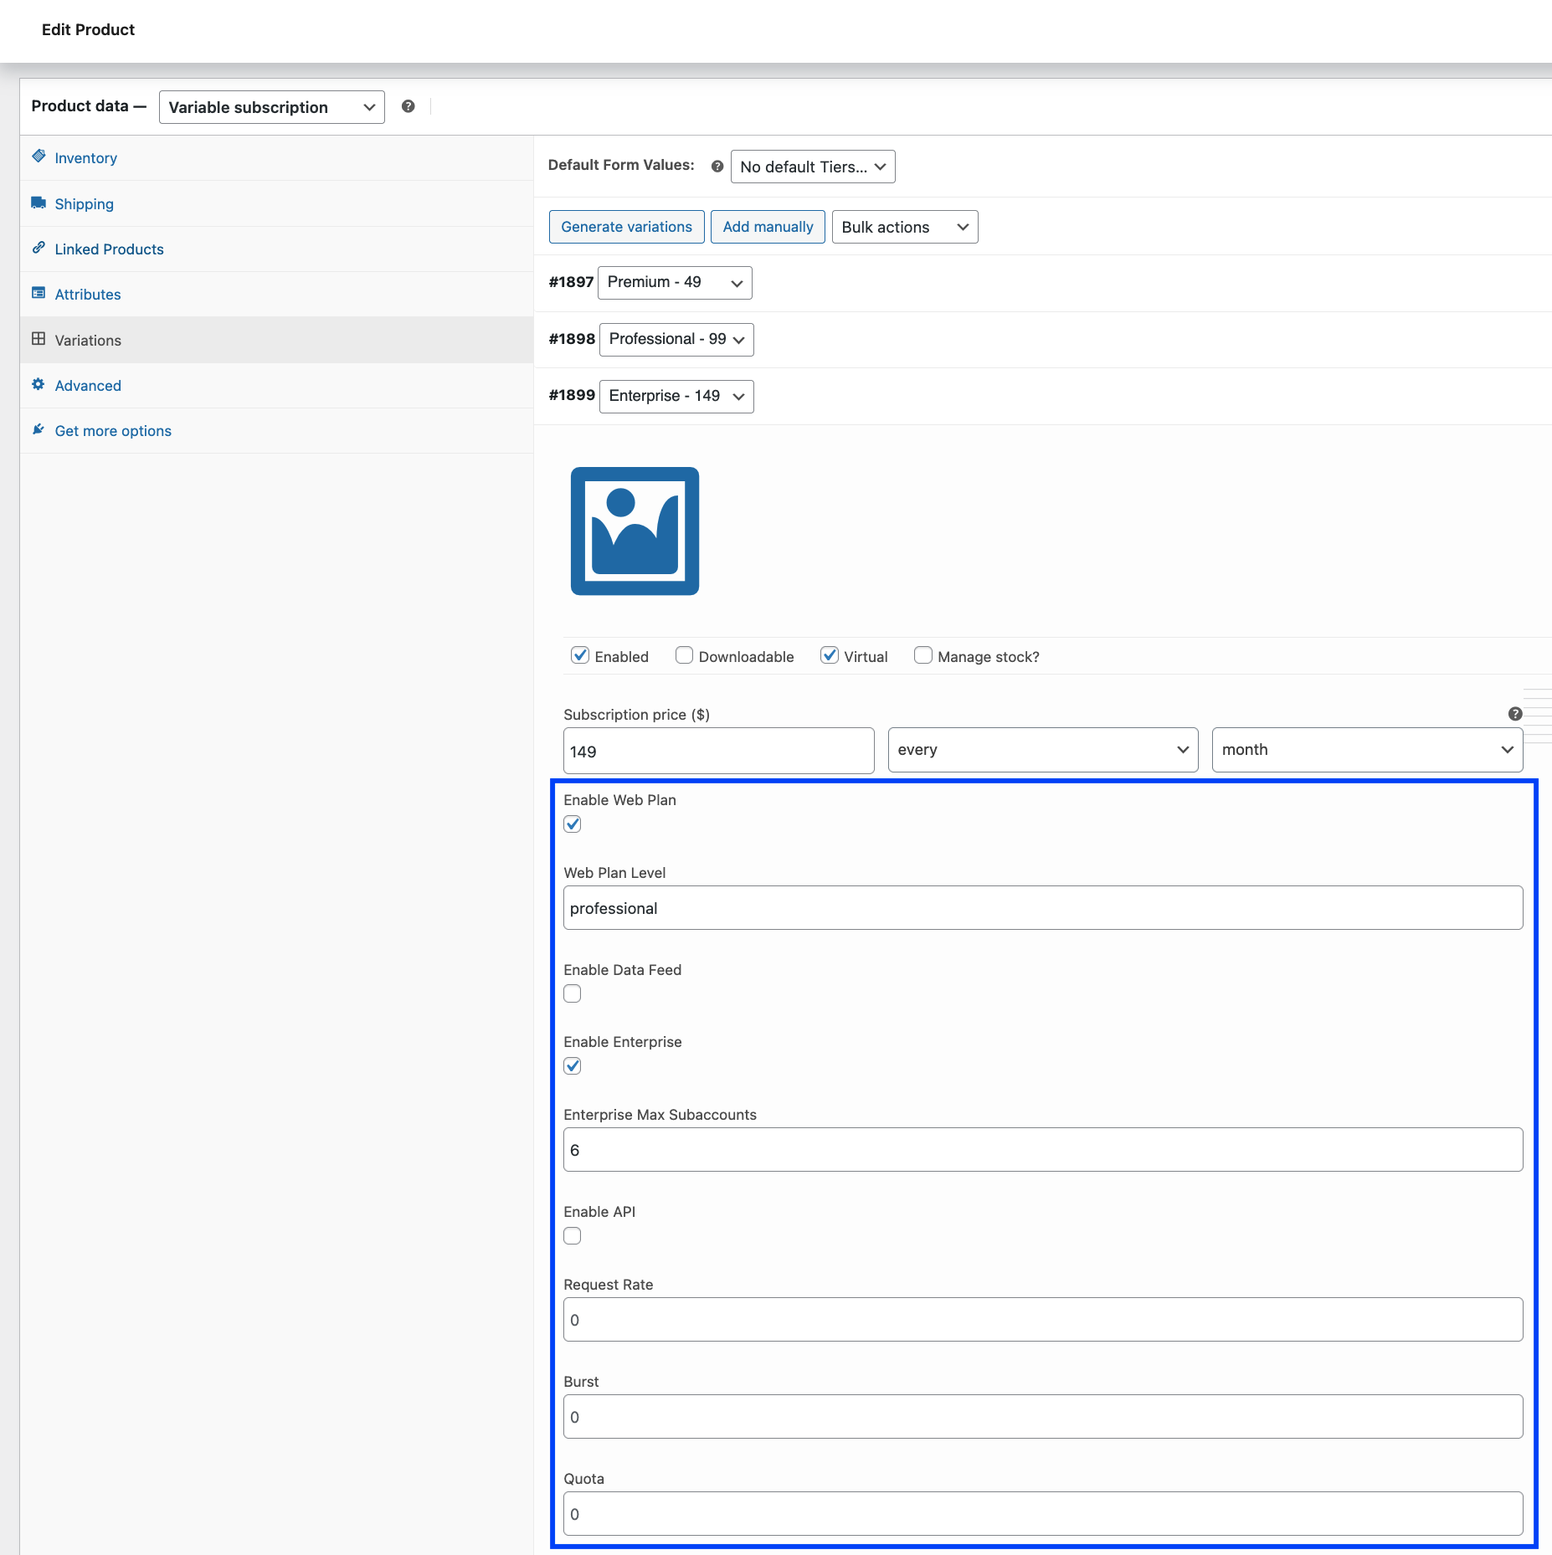
Task: Click the Attributes list icon
Action: (39, 293)
